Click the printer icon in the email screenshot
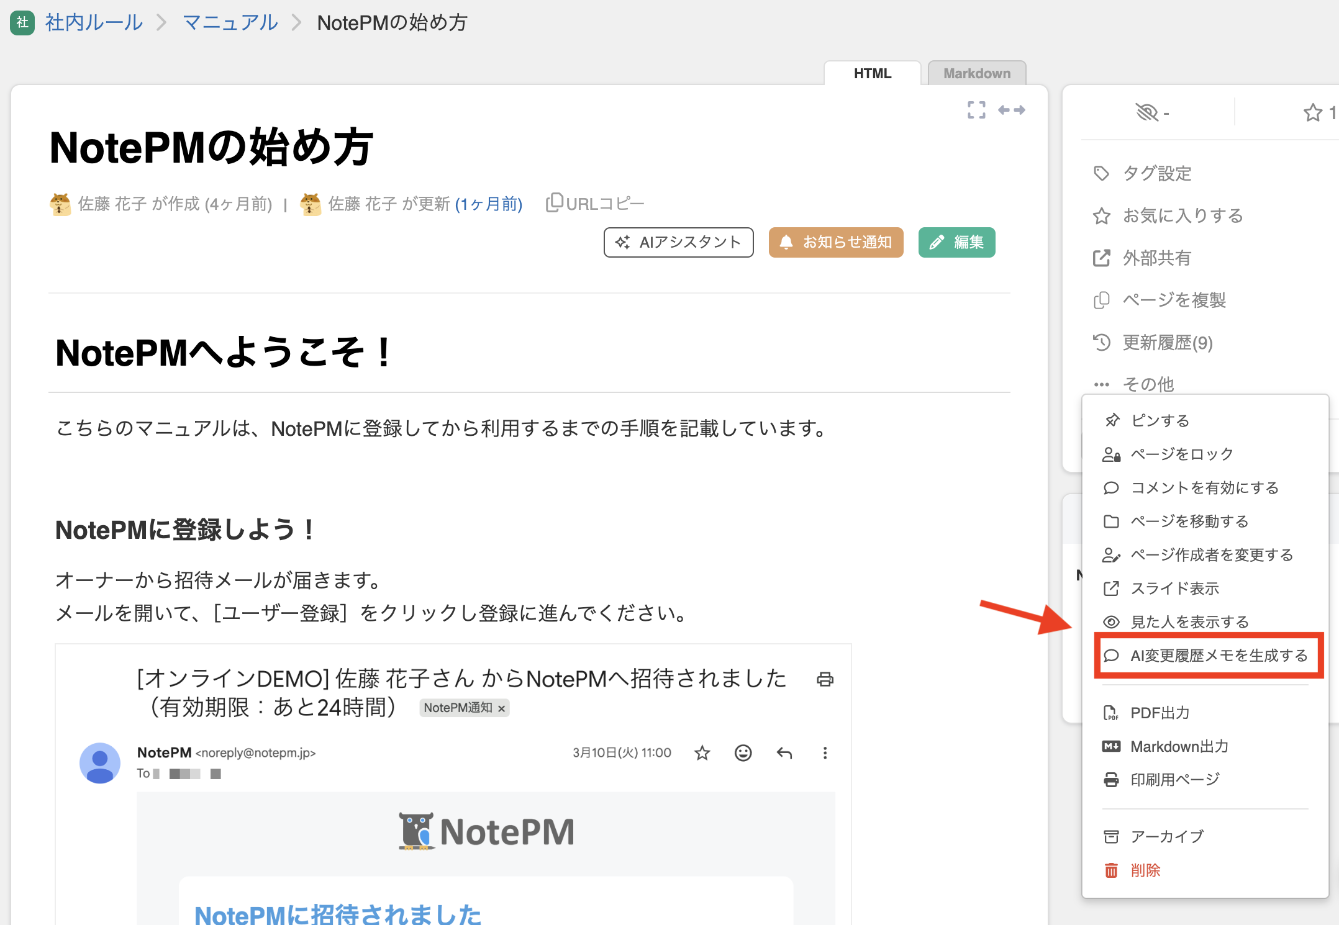This screenshot has width=1339, height=925. pos(825,679)
